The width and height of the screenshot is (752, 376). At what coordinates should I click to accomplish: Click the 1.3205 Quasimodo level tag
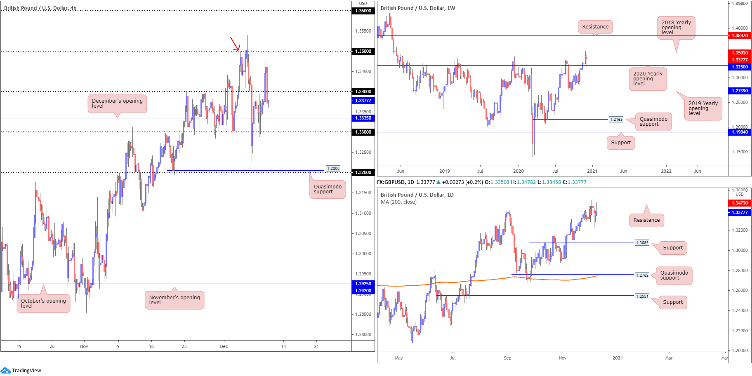(333, 168)
